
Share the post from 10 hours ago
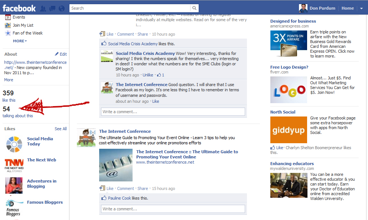click(x=143, y=34)
